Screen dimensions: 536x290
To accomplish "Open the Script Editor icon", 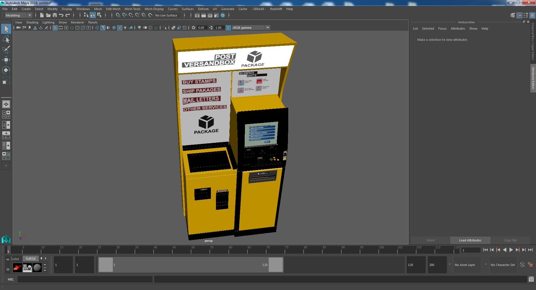I will [x=531, y=279].
